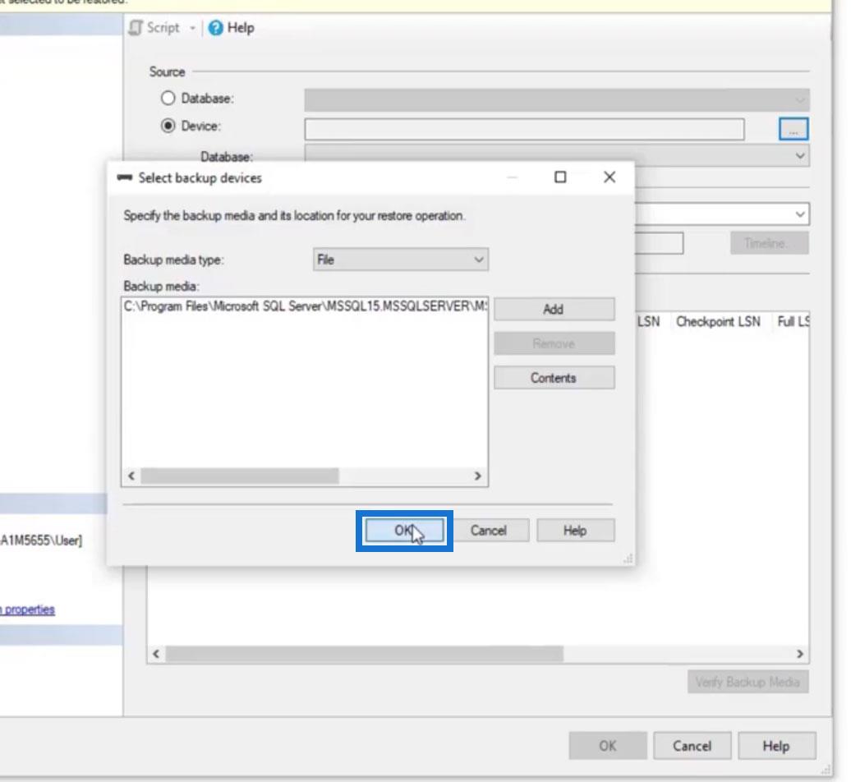851x782 pixels.
Task: Select the Device source radio button
Action: coord(168,126)
